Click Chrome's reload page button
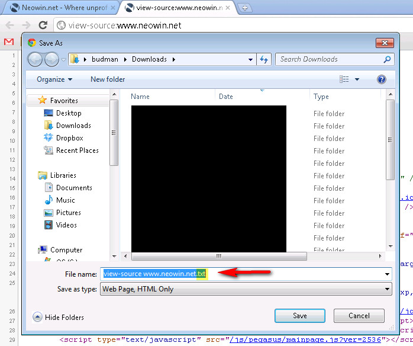Screen dimensions: 413x346 point(43,25)
